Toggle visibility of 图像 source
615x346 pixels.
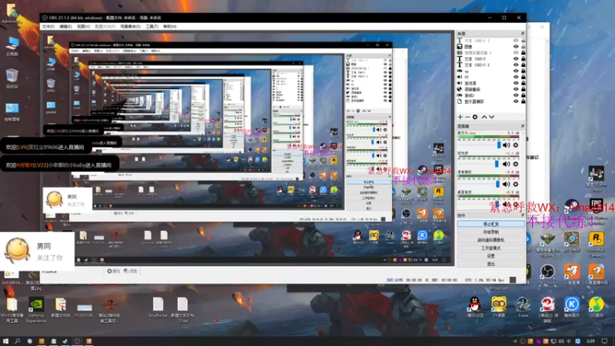tap(516, 47)
